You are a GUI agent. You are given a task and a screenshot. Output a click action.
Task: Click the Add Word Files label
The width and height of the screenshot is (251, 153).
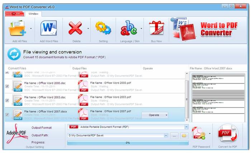[x=49, y=41]
